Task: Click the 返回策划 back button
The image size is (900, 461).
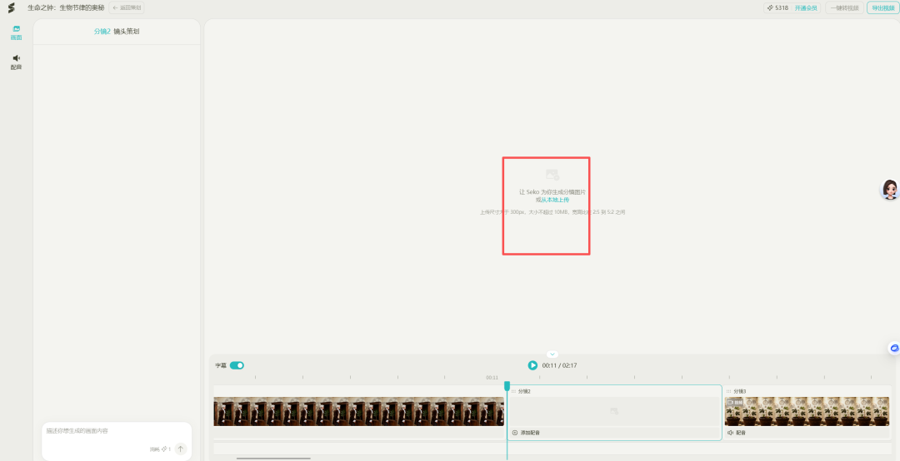Action: [127, 7]
